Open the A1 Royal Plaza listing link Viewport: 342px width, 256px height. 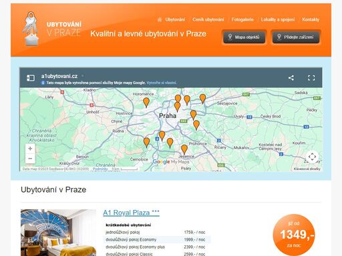(131, 213)
